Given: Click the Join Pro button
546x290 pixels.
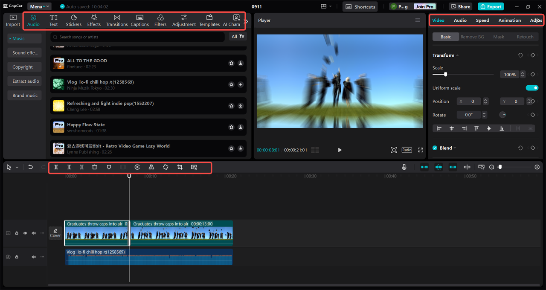Looking at the screenshot, I should 424,6.
